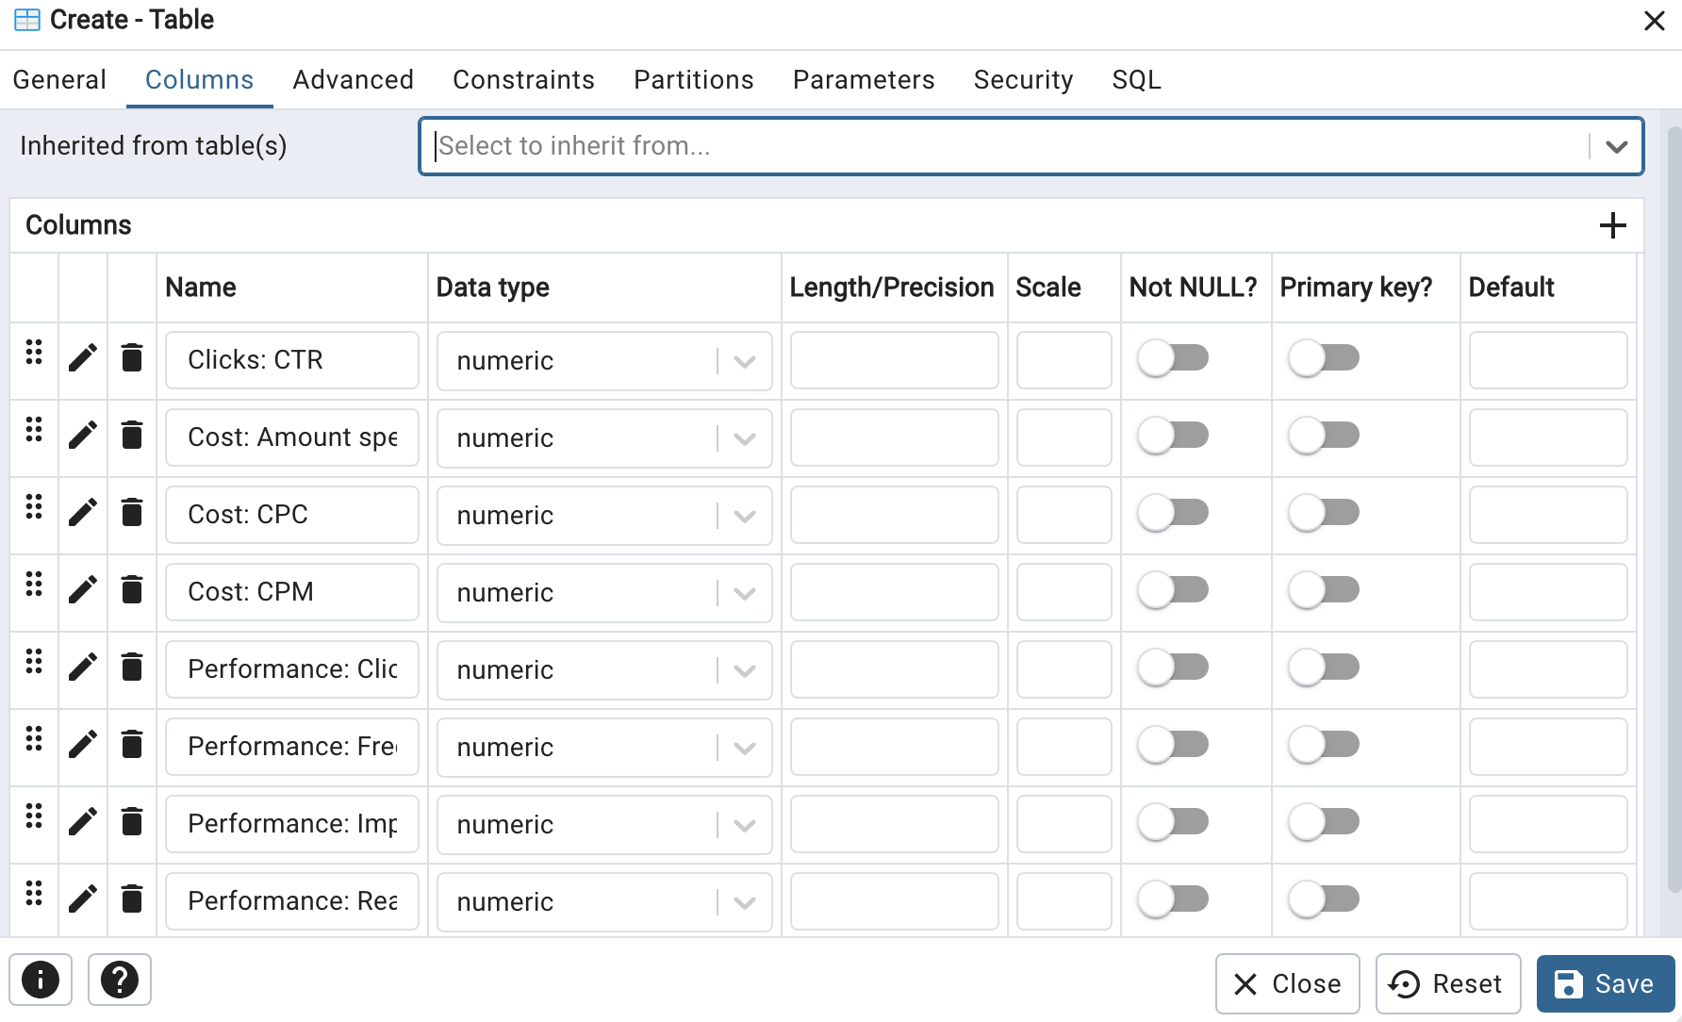Toggle Not NULL for Cost: CPM

click(1173, 590)
